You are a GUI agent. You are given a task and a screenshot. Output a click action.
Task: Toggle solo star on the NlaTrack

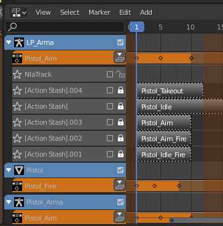[x=17, y=74]
